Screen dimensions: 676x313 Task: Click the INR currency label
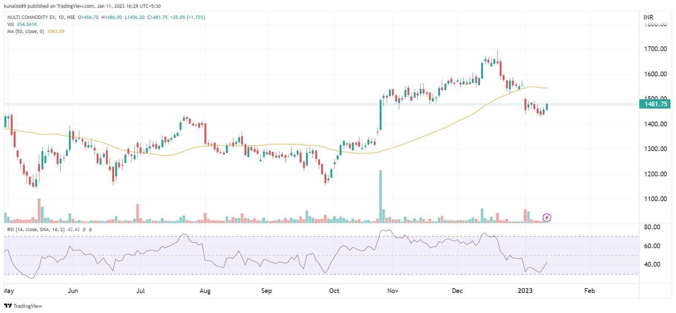(x=648, y=17)
